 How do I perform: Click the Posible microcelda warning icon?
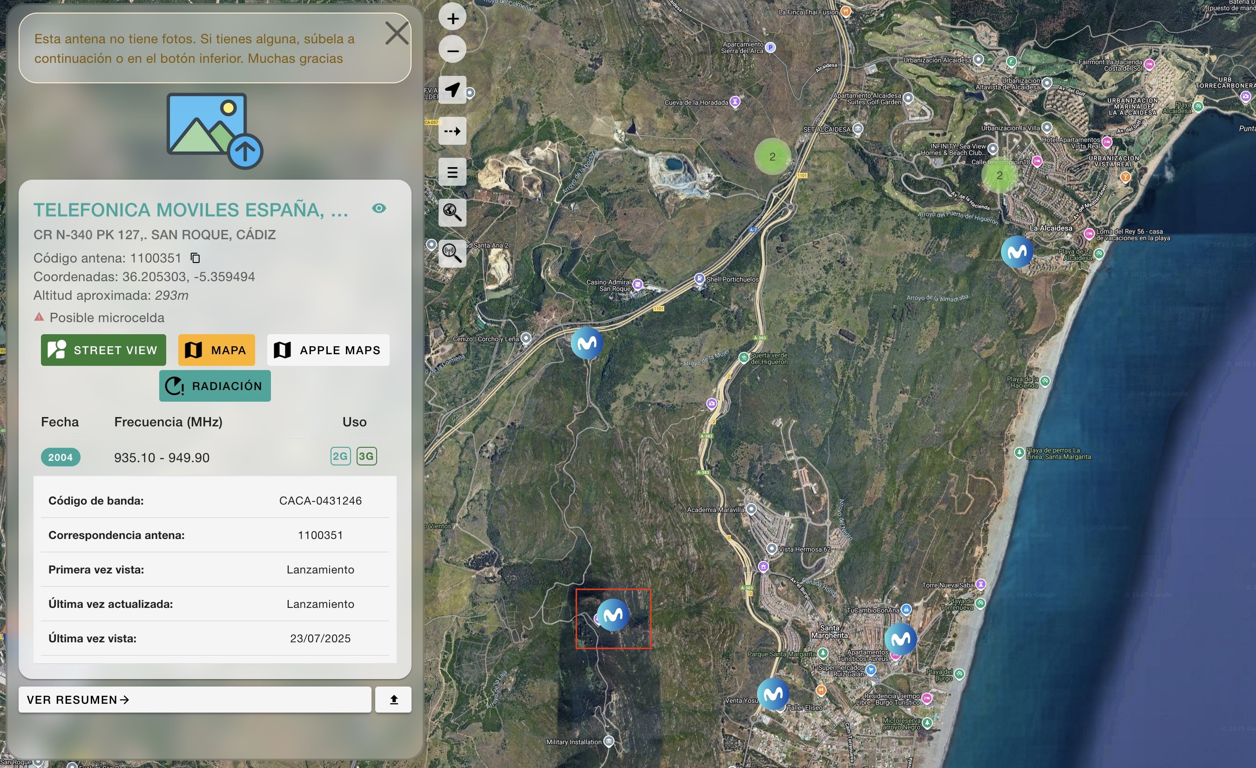coord(39,317)
